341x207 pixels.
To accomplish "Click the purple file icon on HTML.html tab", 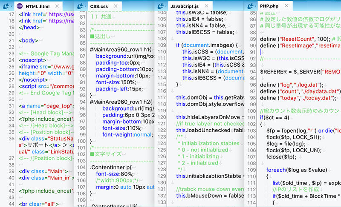I will 20,6.
